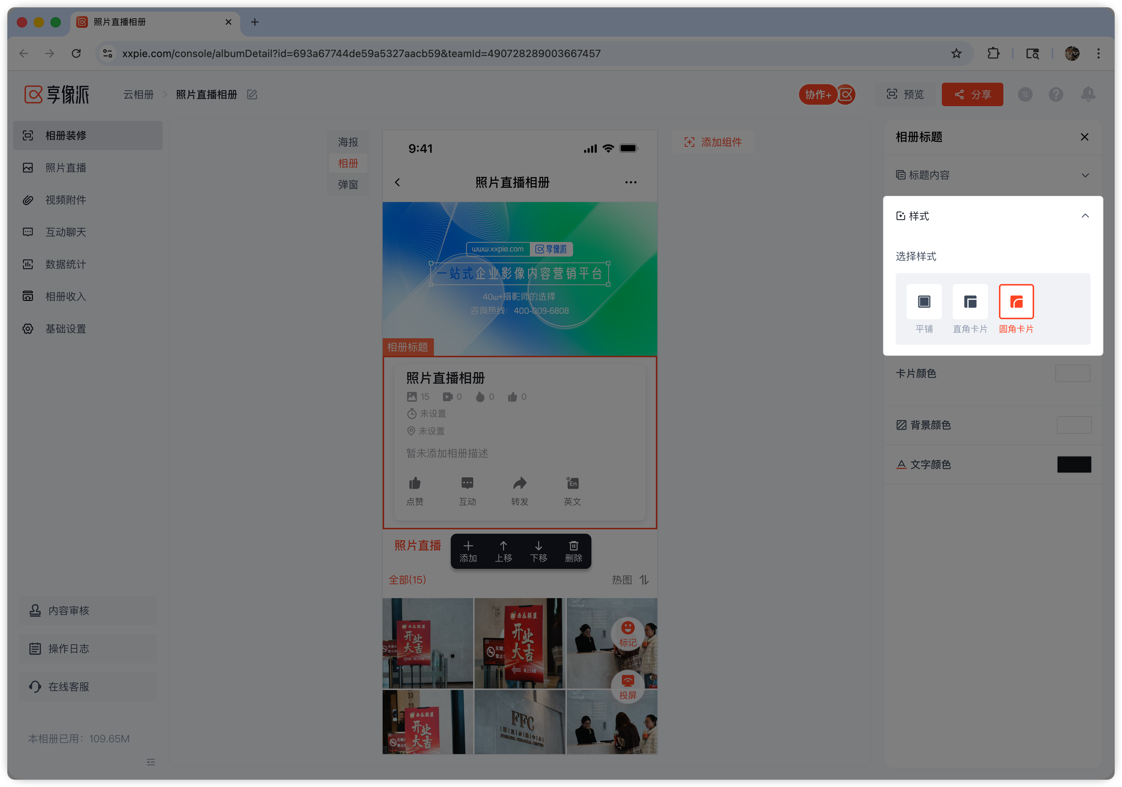Click the edit album name pencil icon
This screenshot has height=787, width=1122.
coord(252,94)
